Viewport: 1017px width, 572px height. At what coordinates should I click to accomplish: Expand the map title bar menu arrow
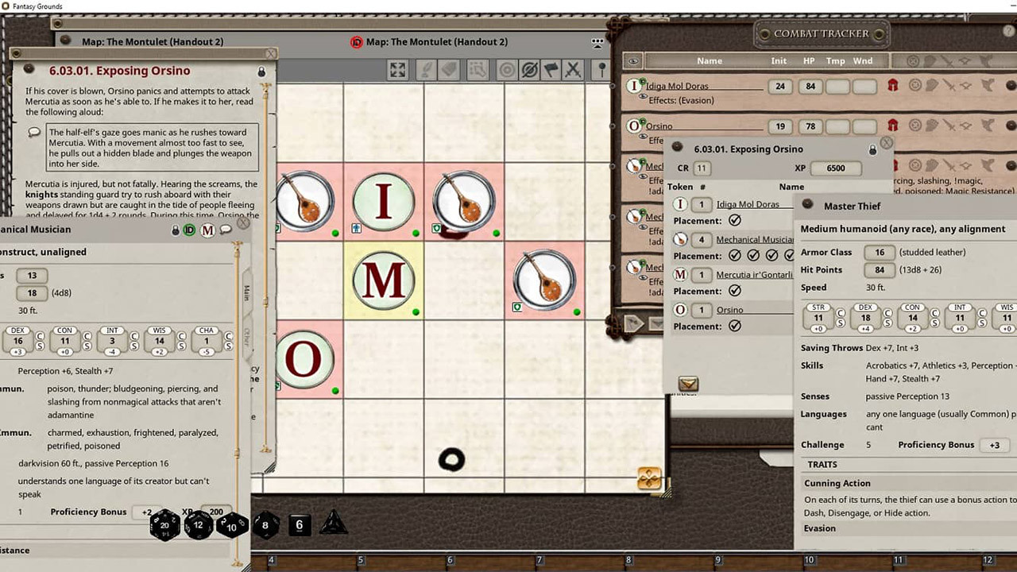coord(597,42)
